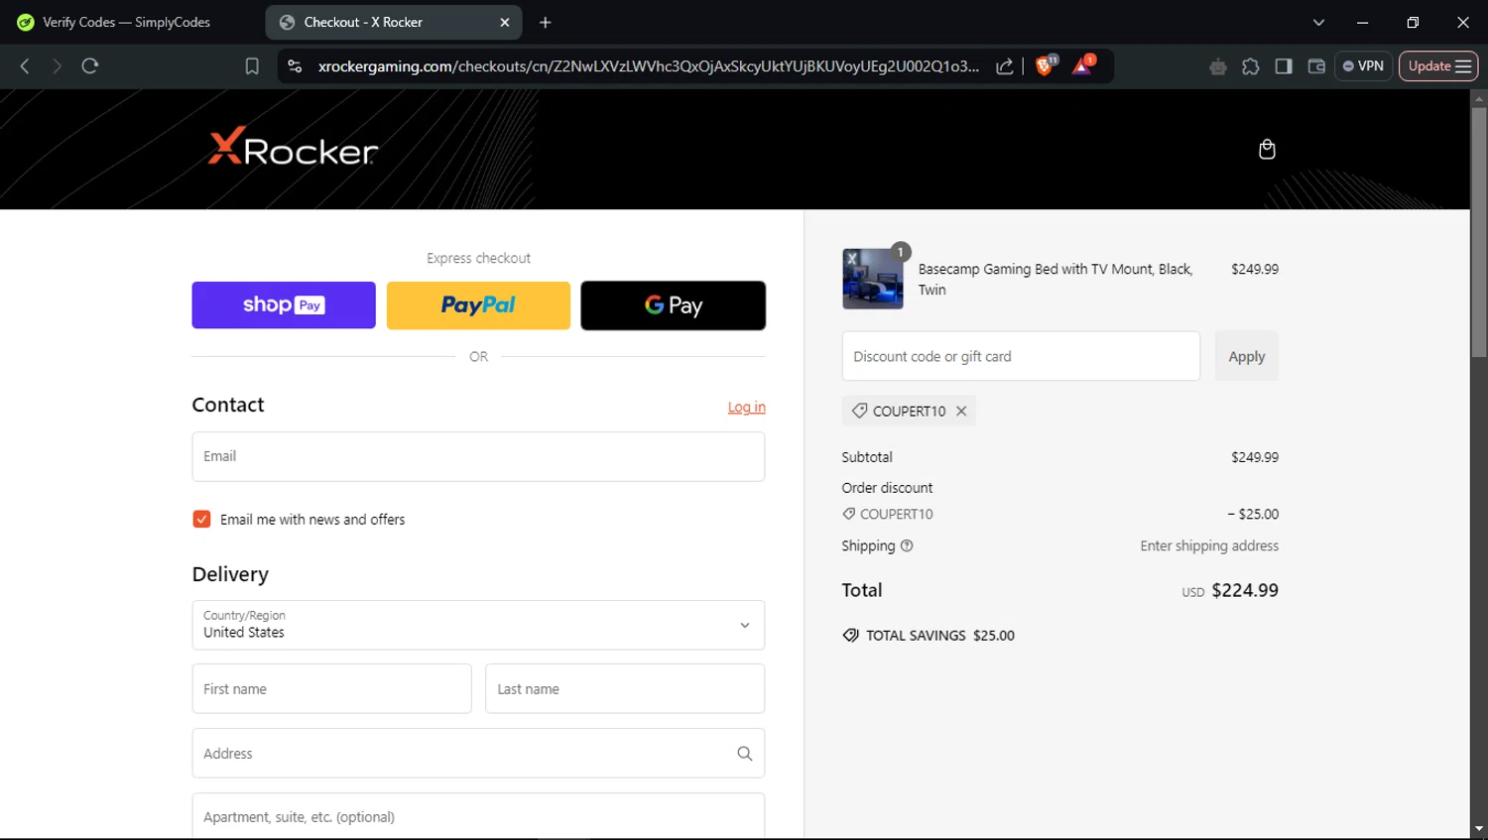This screenshot has height=840, width=1488.
Task: Apply the discount code
Action: pos(1246,356)
